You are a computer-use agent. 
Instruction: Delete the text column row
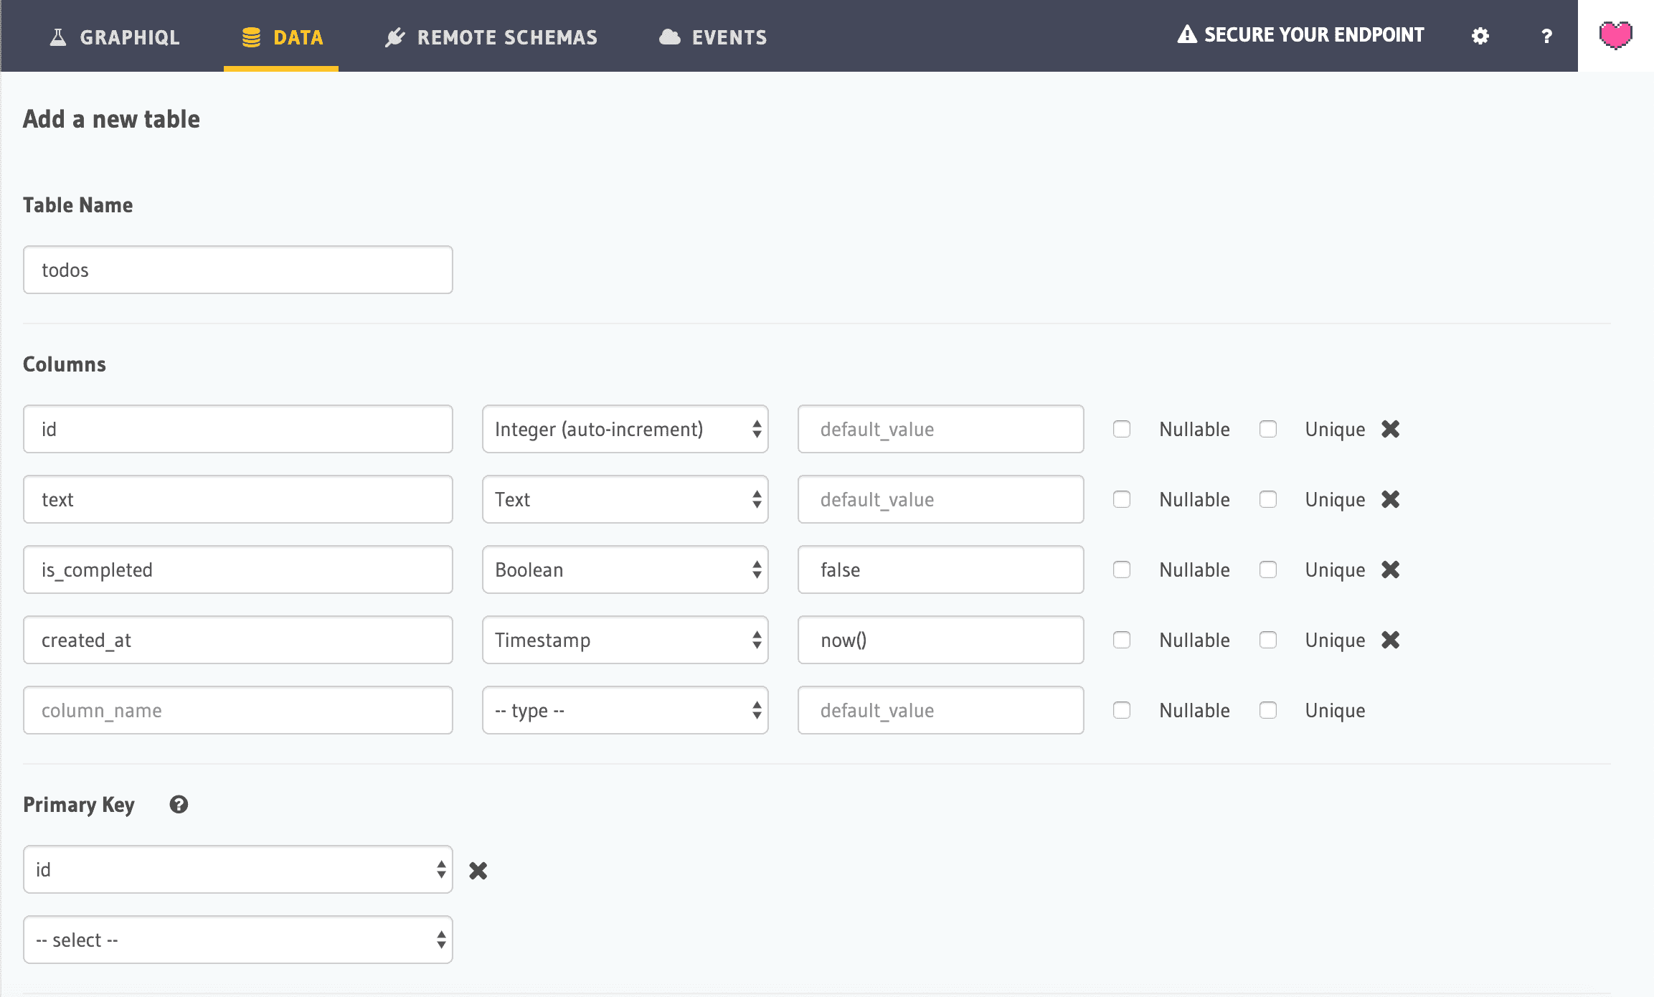click(x=1390, y=499)
